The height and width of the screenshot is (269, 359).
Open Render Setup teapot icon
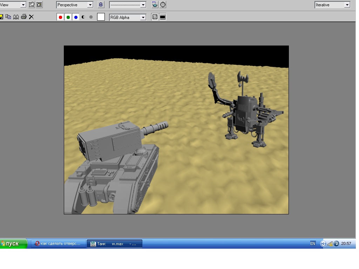point(155,5)
